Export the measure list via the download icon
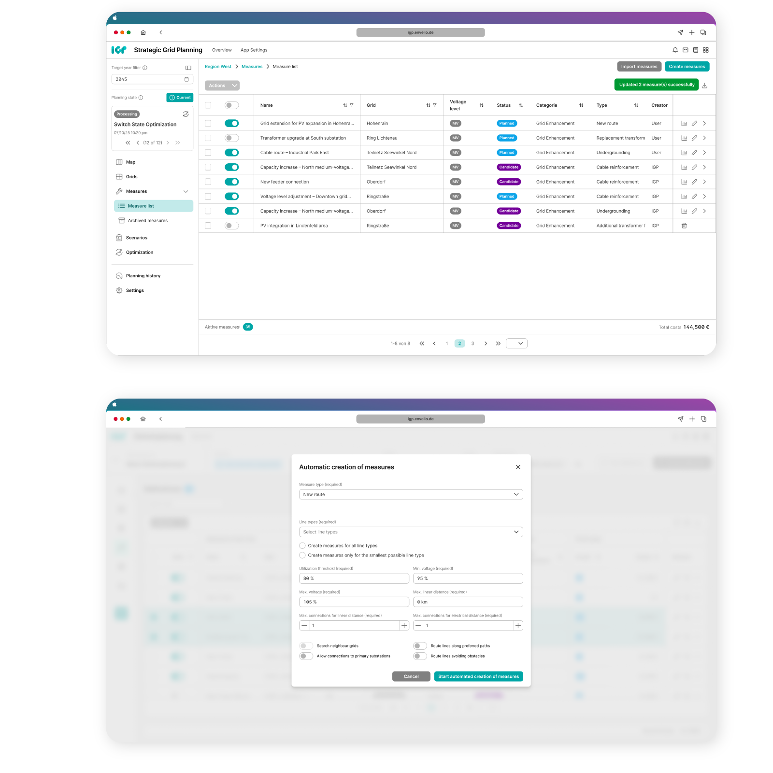This screenshot has height=773, width=773. 705,85
